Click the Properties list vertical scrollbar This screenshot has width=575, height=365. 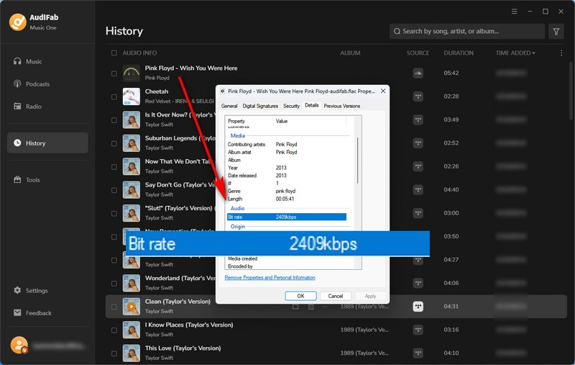(357, 161)
